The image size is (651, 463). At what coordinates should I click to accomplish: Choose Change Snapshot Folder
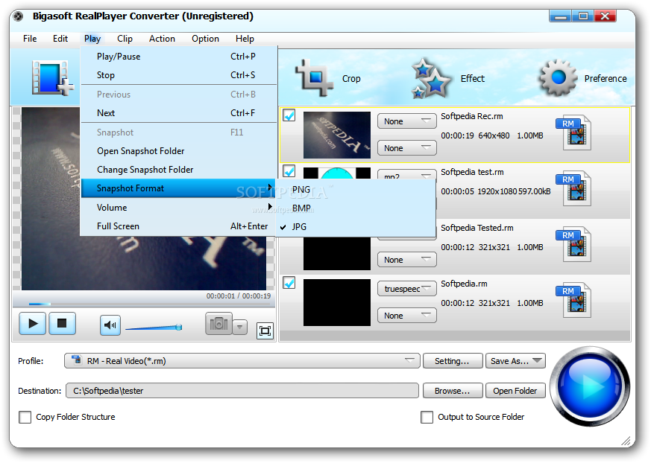[178, 170]
